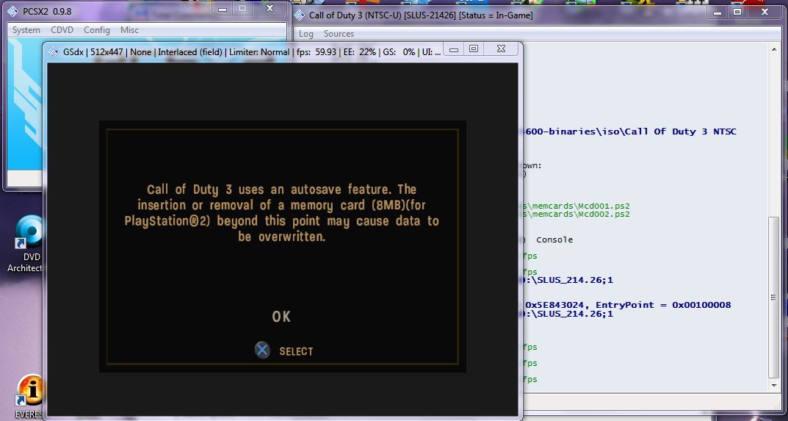This screenshot has height=421, width=788.
Task: Click the Mcd002.ps2 memcard log line
Action: coord(576,215)
